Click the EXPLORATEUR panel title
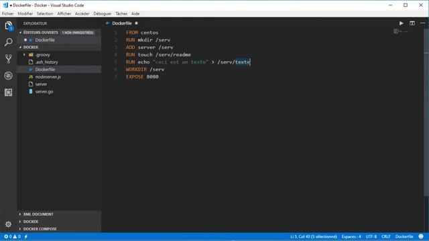 pos(35,23)
